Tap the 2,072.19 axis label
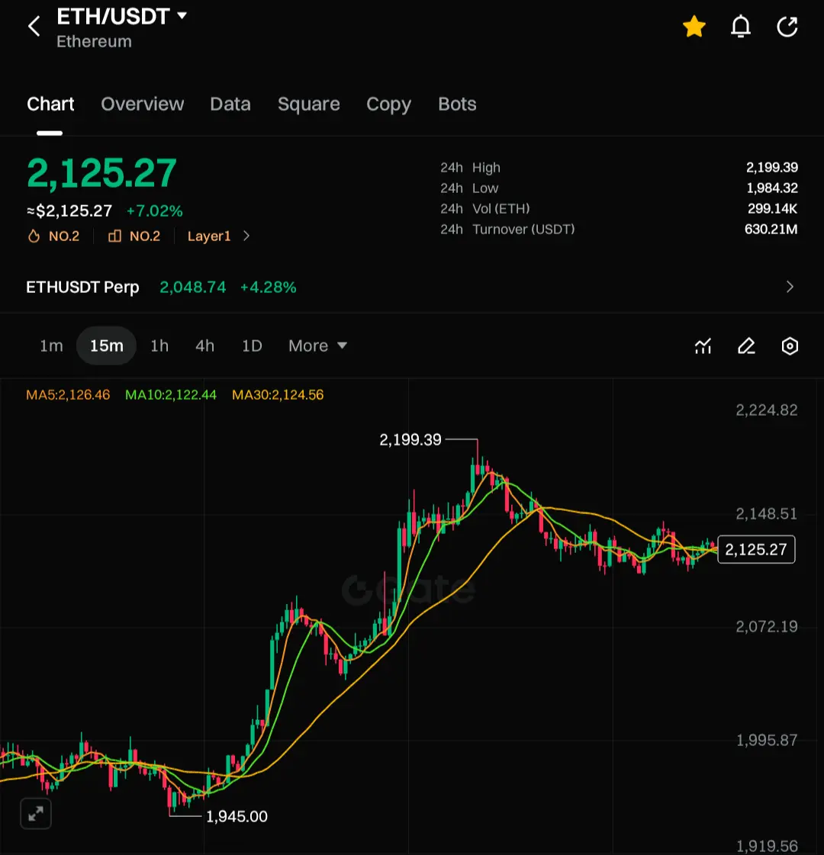This screenshot has width=824, height=855. pos(766,626)
